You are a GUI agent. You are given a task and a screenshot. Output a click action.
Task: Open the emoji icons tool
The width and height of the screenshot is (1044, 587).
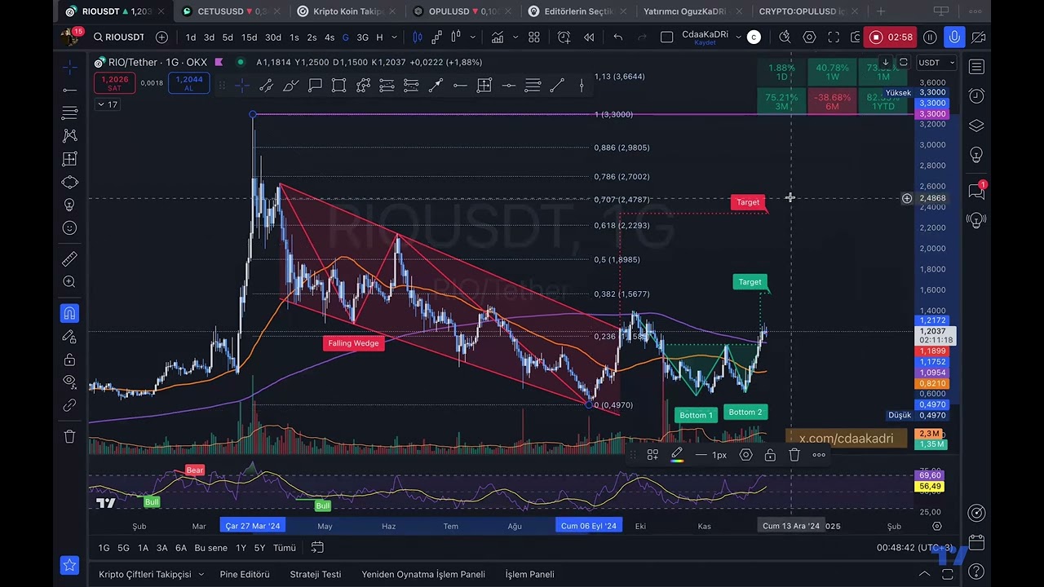point(70,228)
